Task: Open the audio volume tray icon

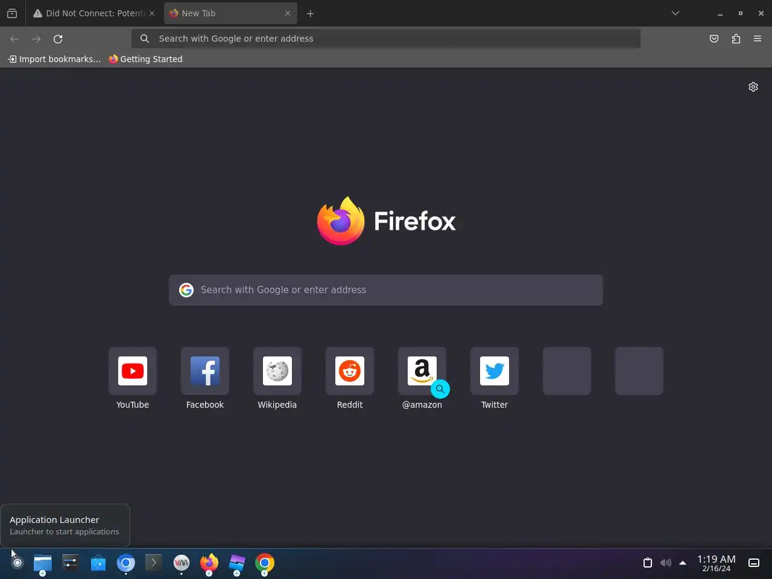Action: [x=666, y=563]
